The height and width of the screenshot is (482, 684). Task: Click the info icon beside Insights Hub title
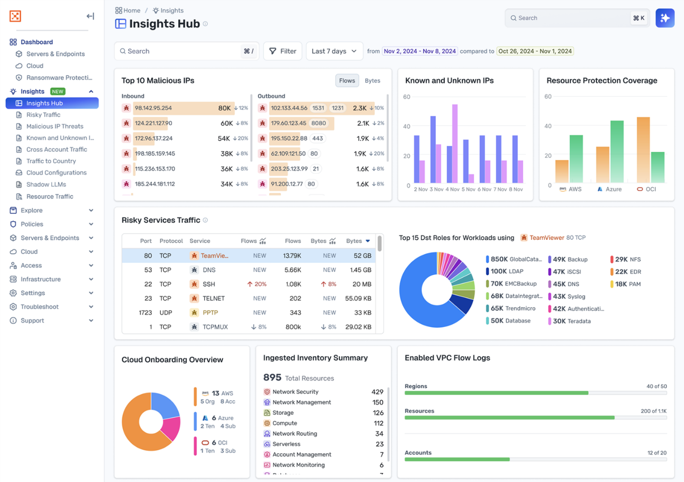click(x=205, y=24)
